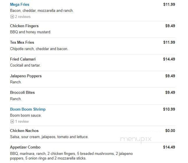The width and height of the screenshot is (188, 163).
Task: Click the Appetizer Combo description text
Action: click(x=71, y=156)
